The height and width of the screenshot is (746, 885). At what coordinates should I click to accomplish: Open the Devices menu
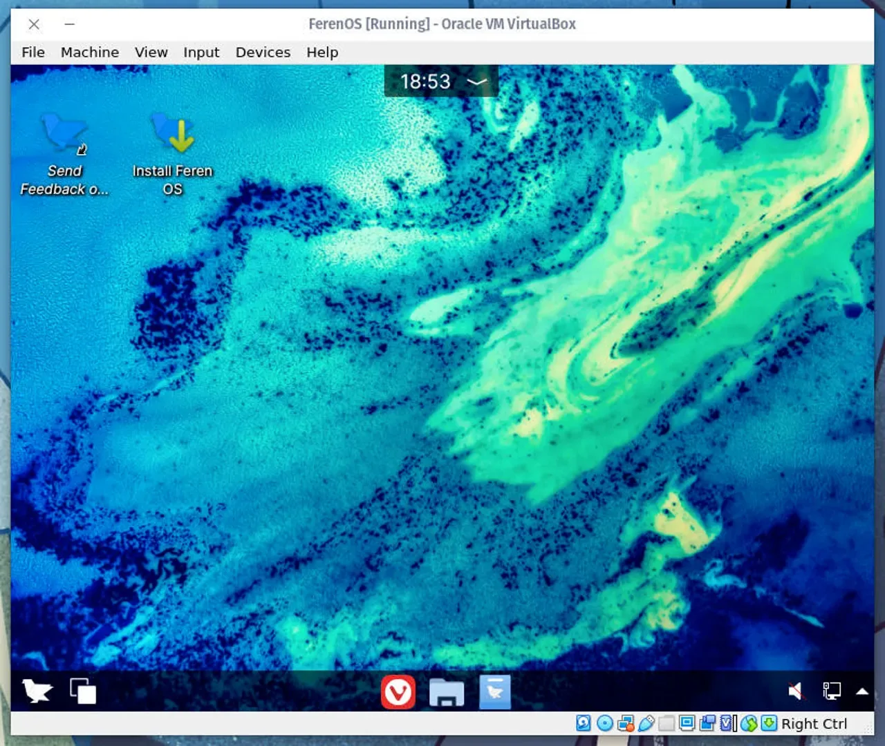click(263, 52)
